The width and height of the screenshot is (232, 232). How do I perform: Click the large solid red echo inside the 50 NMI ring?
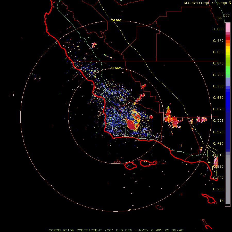(x=131, y=125)
